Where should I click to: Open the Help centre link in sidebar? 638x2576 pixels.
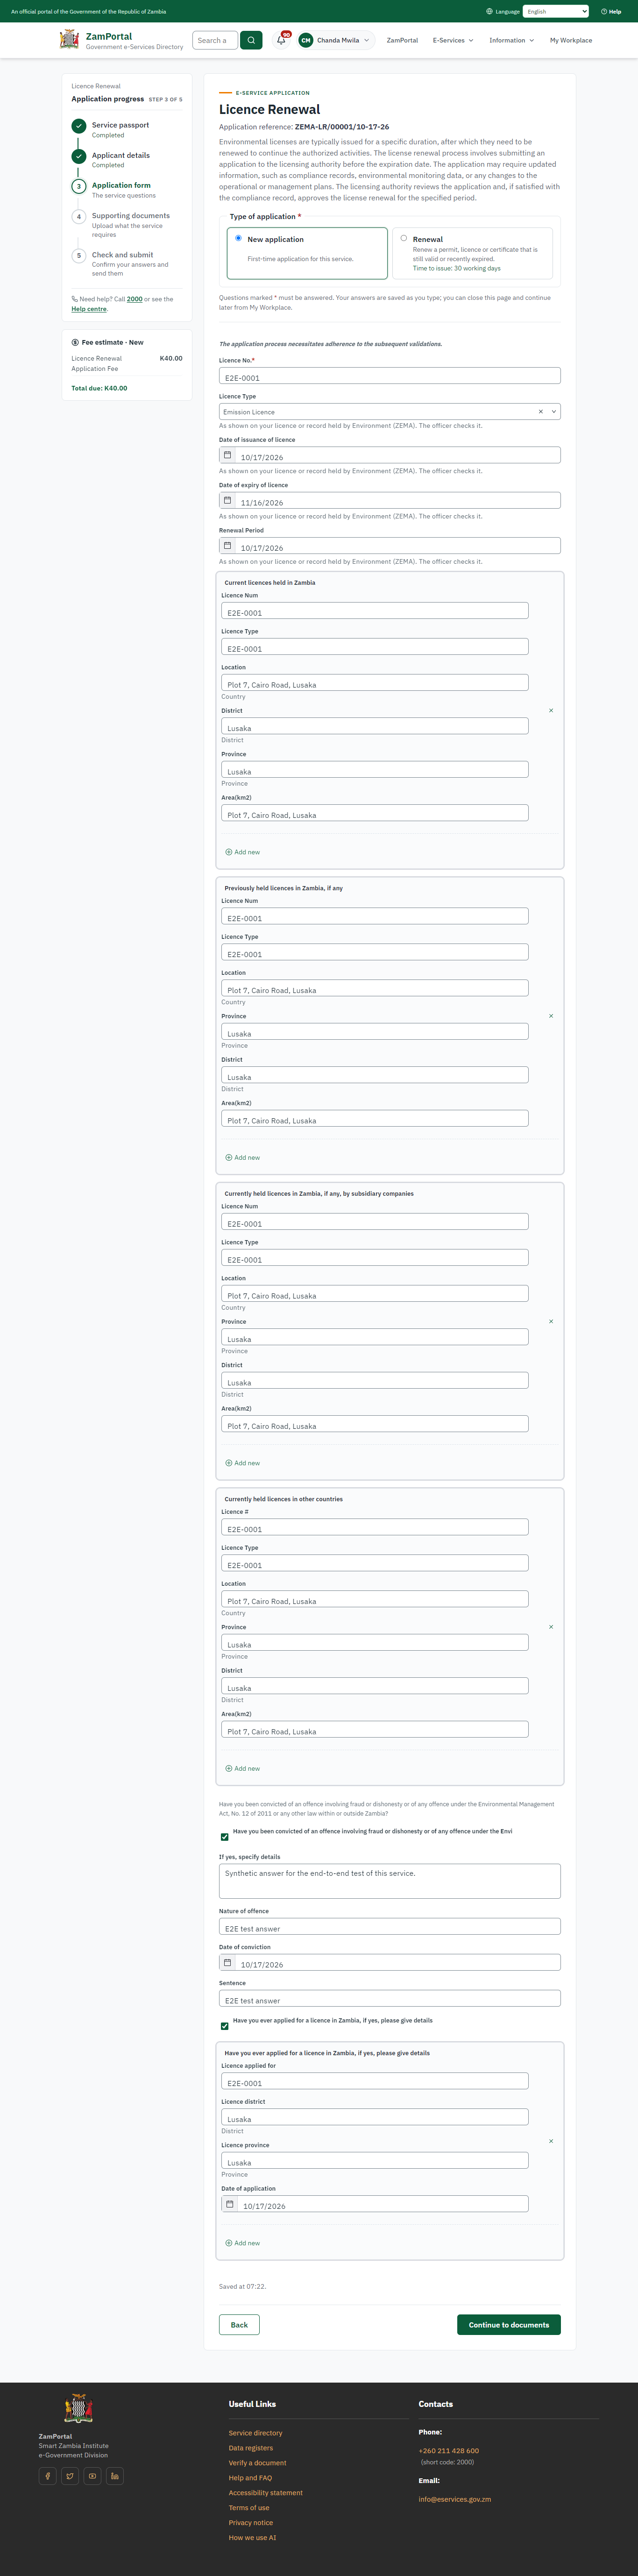coord(89,309)
